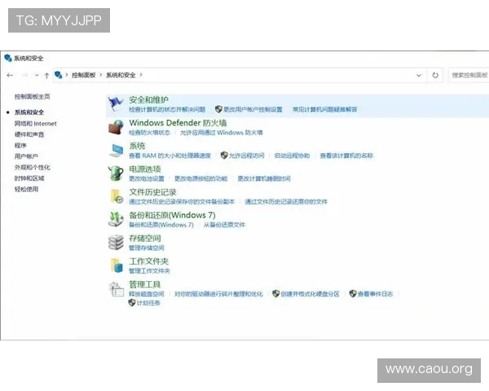Expand the address bar history dropdown

(x=419, y=75)
